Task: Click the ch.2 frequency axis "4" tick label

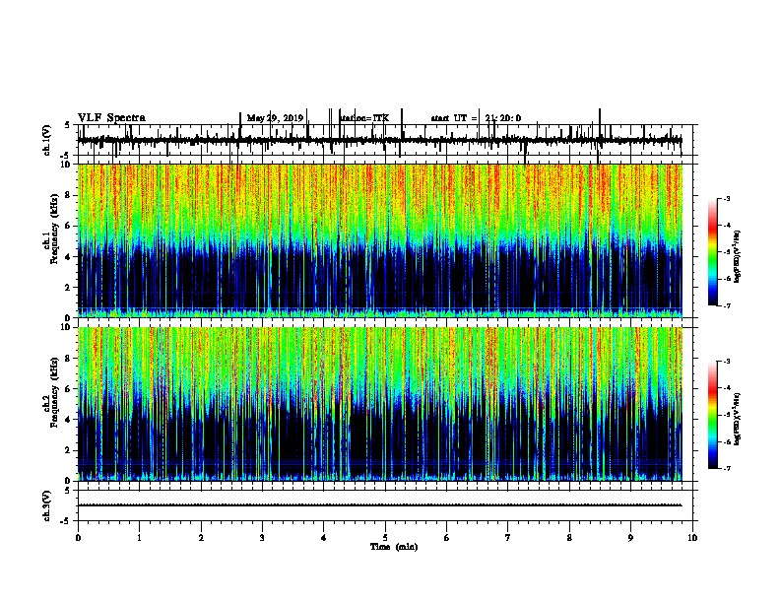Action: click(68, 420)
